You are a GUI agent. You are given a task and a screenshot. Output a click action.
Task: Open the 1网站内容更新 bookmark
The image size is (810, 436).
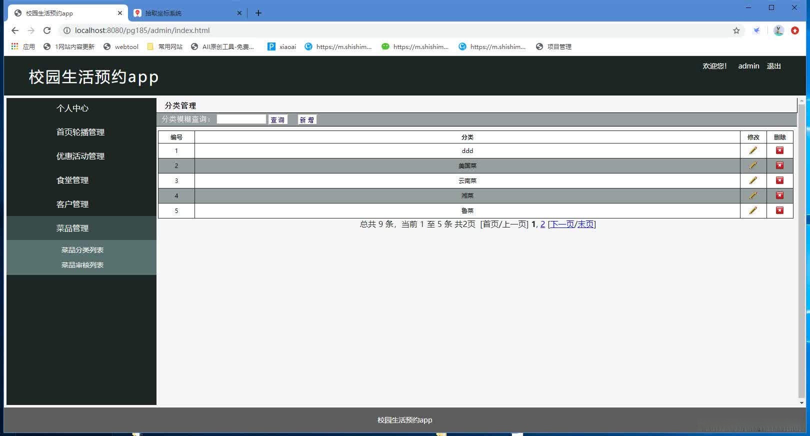69,46
